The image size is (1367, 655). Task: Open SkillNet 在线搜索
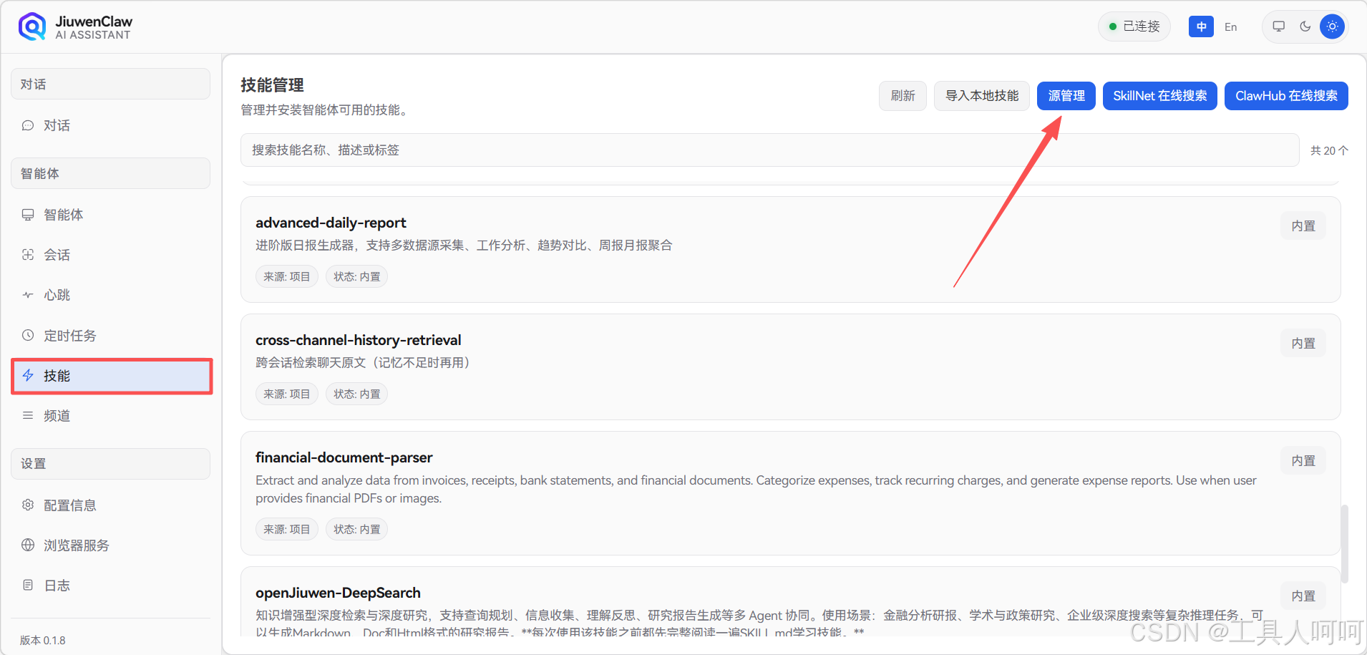pos(1160,96)
